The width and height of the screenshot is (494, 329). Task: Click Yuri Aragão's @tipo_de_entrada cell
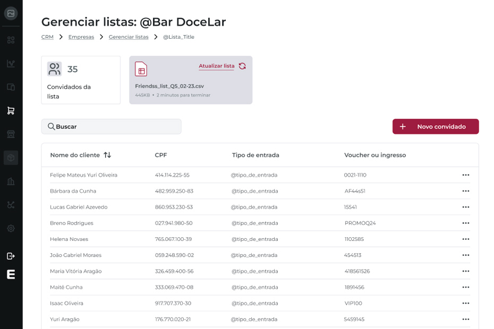[x=254, y=319]
